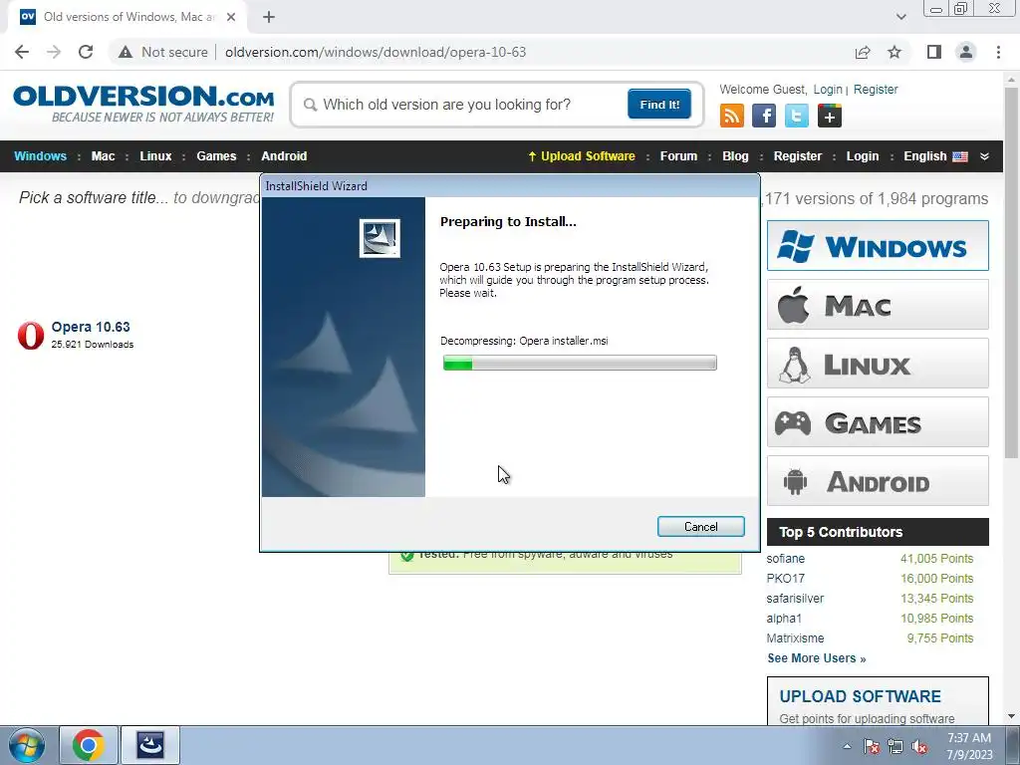The image size is (1020, 765).
Task: Click See More Users link
Action: 817,658
